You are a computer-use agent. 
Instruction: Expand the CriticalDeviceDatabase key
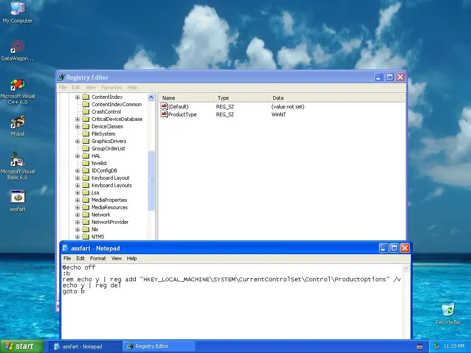tap(77, 119)
